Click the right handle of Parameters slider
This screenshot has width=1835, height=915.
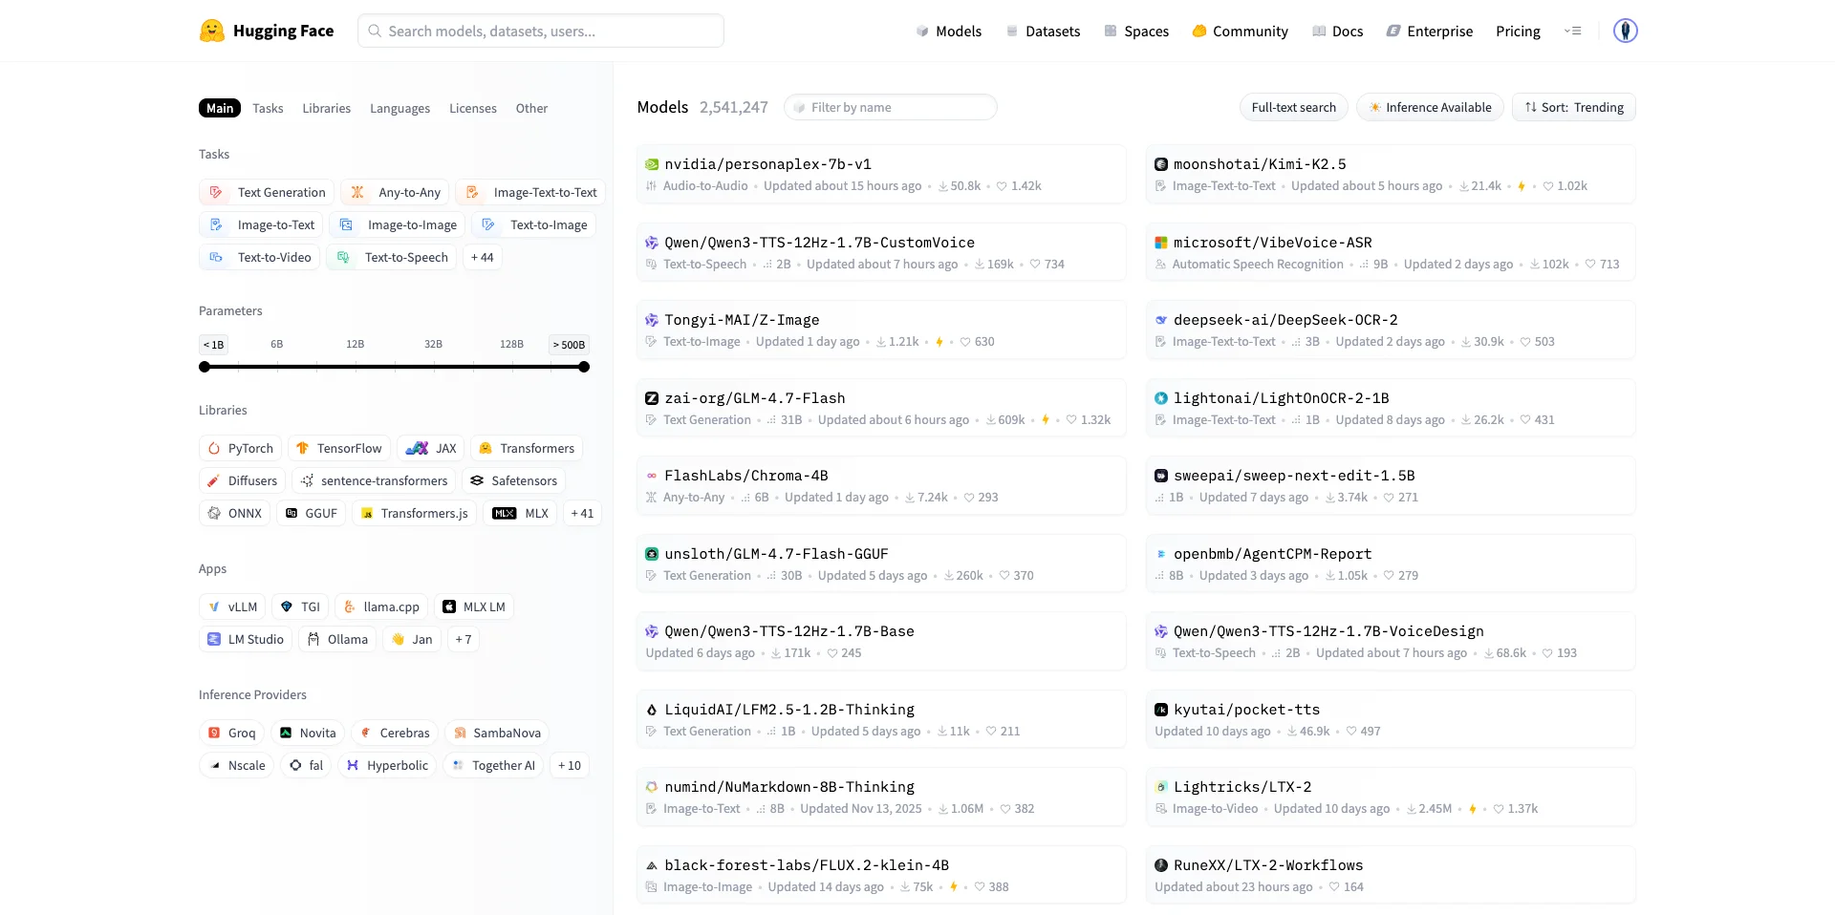coord(584,367)
